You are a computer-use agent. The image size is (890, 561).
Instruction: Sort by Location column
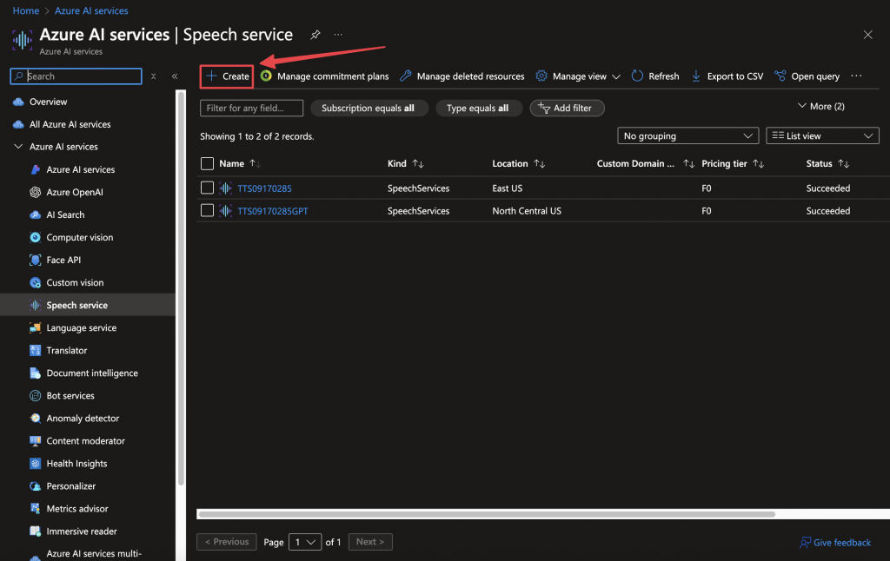[x=518, y=163]
